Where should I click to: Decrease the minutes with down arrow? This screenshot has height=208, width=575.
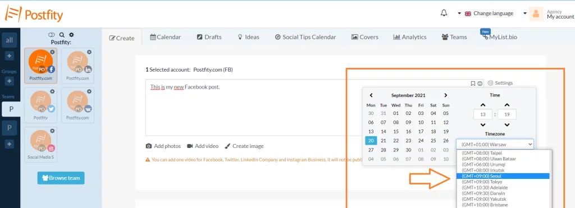[x=507, y=125]
